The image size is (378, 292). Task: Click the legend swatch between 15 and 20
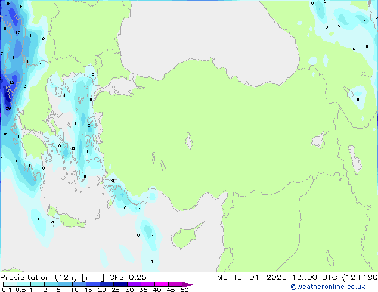(x=93, y=284)
